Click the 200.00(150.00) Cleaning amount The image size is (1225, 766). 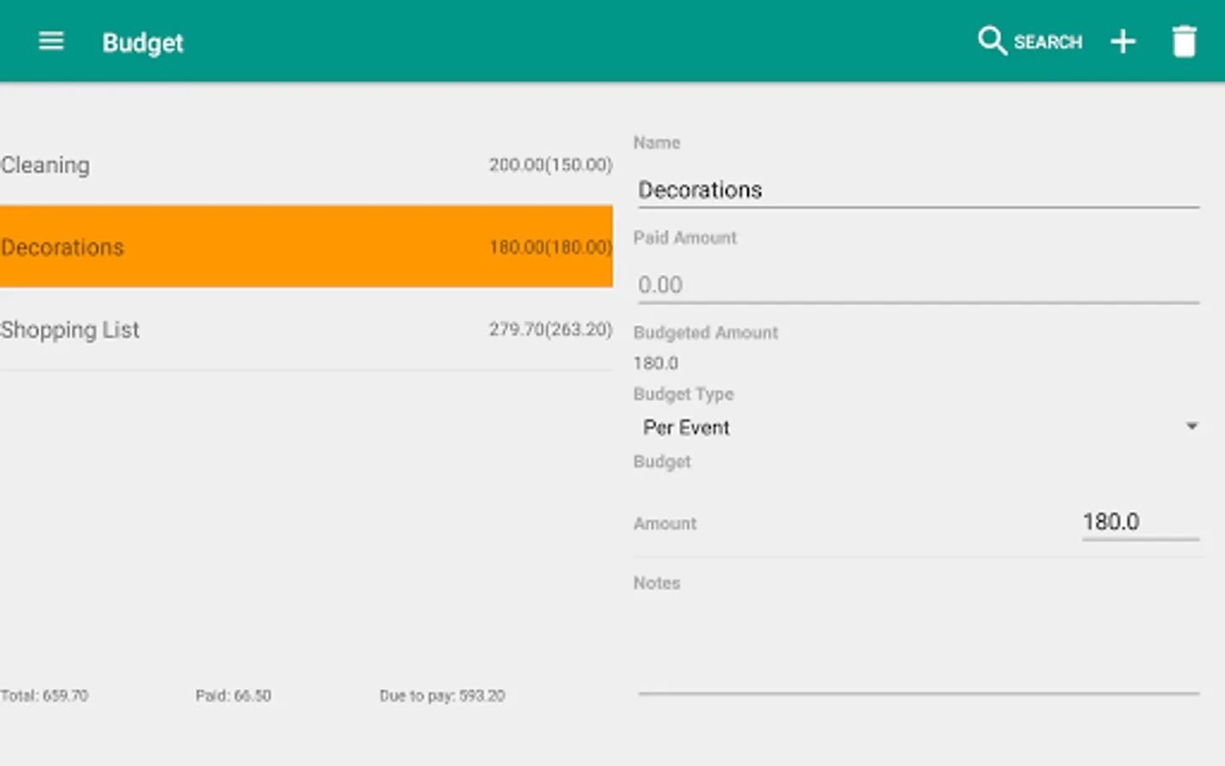550,164
